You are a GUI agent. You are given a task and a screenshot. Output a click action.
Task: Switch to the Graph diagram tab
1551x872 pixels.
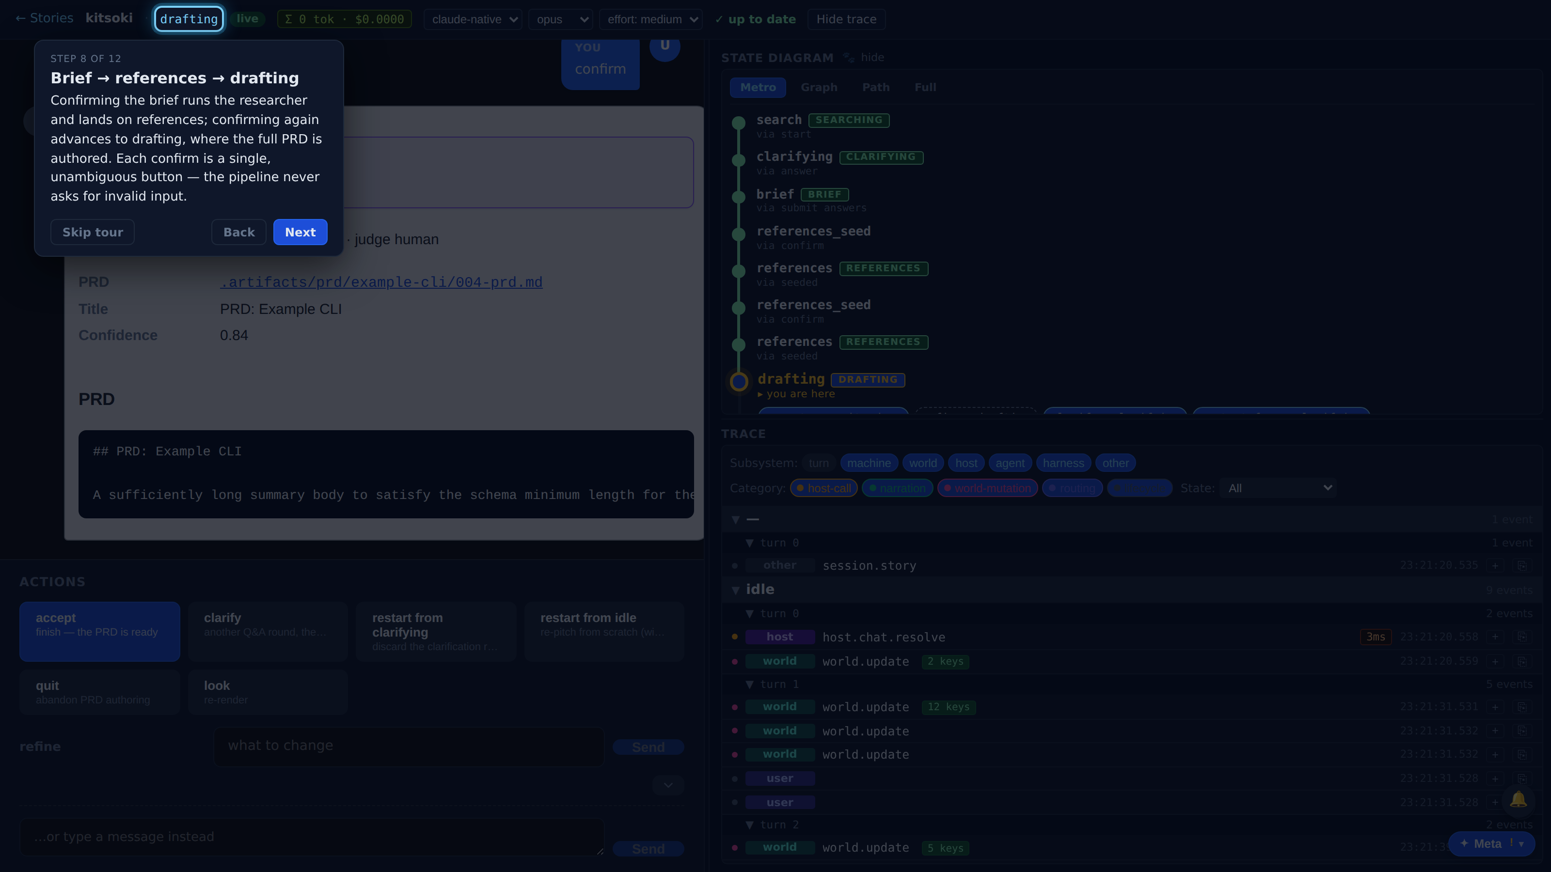click(818, 87)
